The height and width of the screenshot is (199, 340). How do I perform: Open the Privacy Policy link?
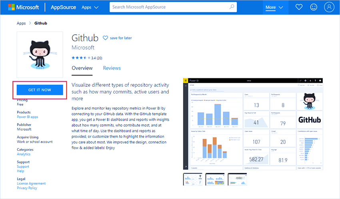(x=27, y=188)
